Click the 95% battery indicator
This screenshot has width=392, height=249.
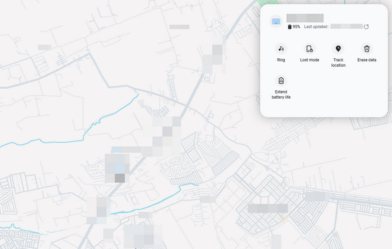pyautogui.click(x=294, y=27)
